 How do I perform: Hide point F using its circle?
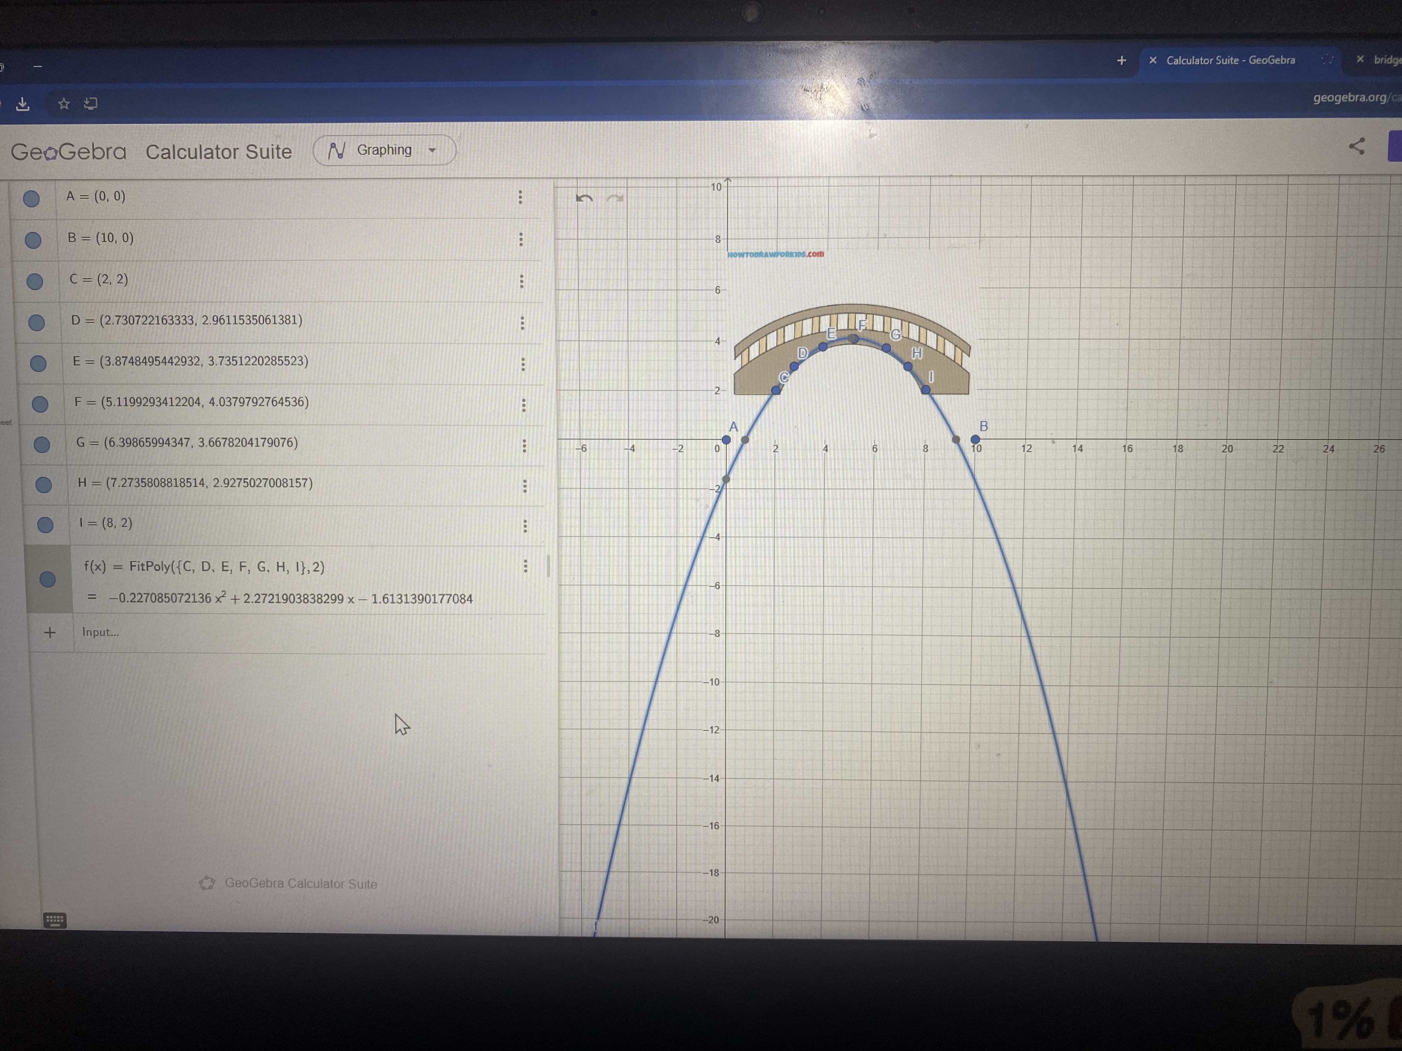40,404
